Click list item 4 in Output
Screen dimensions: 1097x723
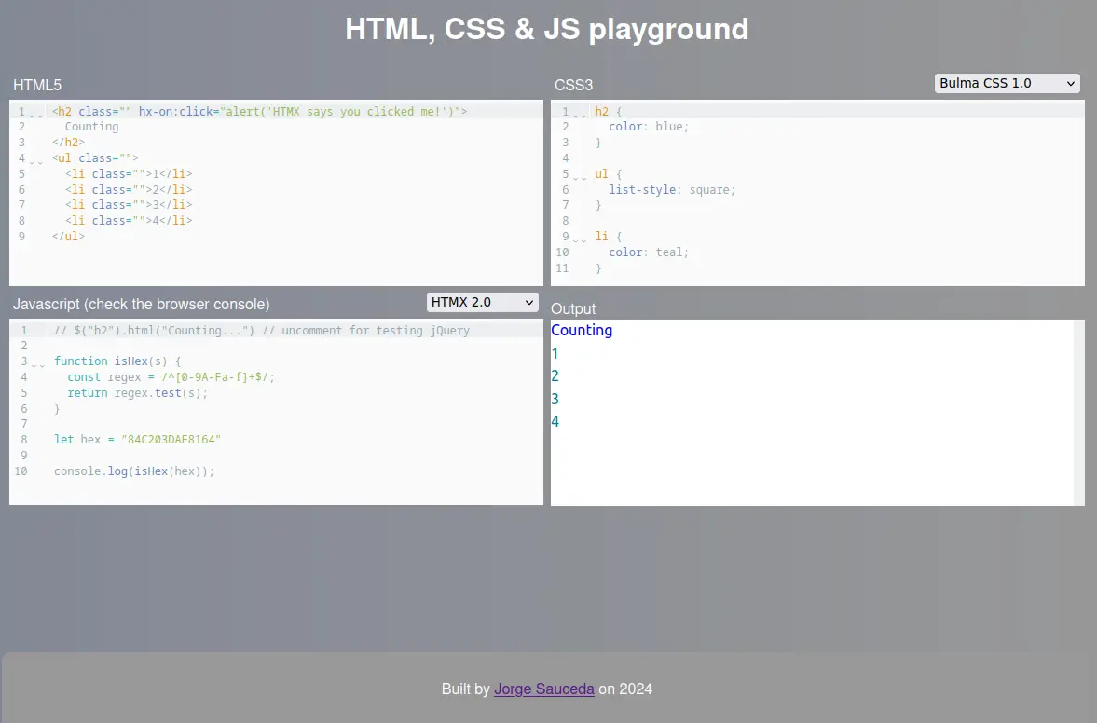tap(555, 422)
